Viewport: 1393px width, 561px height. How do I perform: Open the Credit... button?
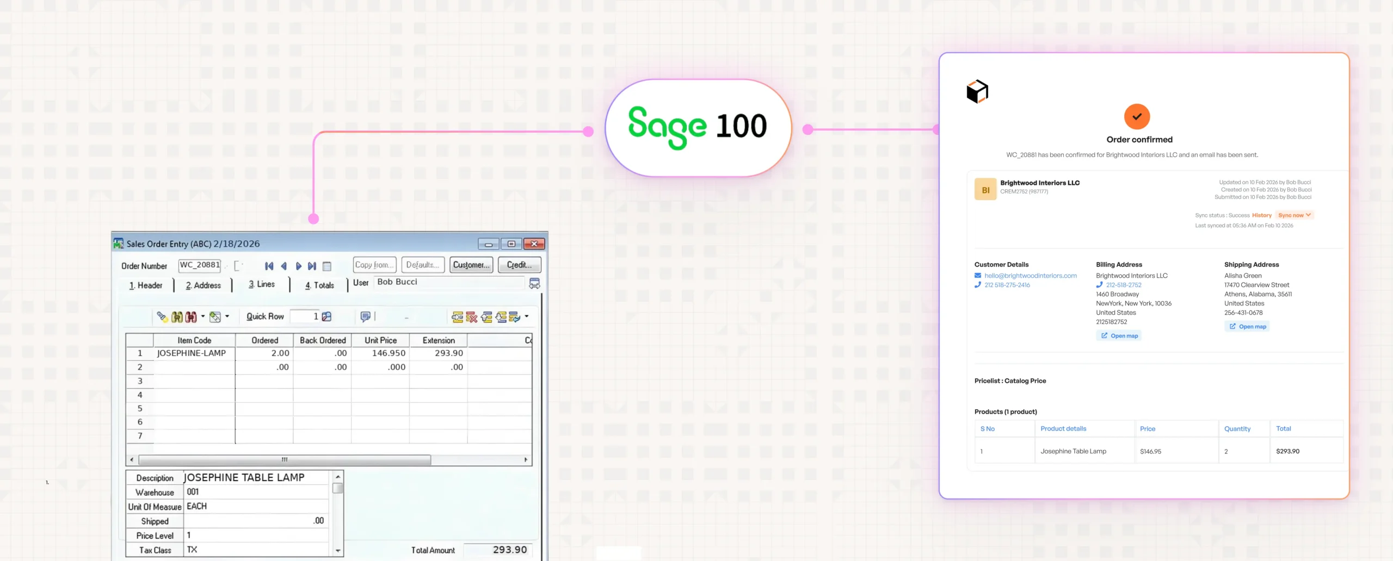tap(520, 265)
